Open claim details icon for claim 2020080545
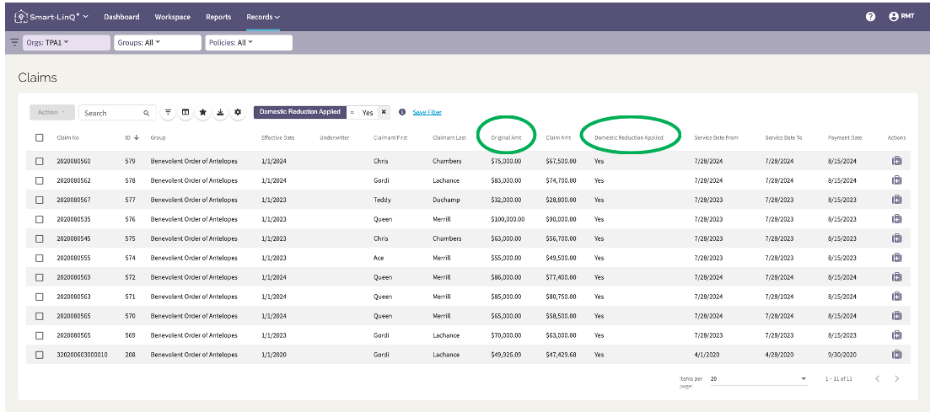930x412 pixels. pos(897,238)
